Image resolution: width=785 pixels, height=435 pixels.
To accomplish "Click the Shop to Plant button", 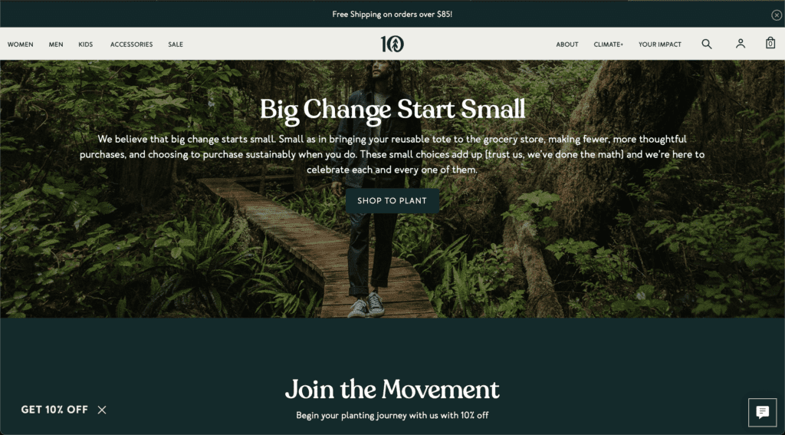I will [392, 201].
